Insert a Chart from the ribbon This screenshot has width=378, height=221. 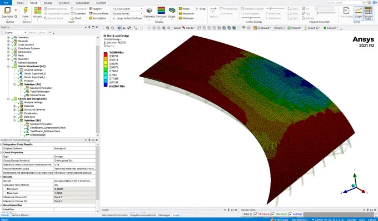tap(76, 18)
